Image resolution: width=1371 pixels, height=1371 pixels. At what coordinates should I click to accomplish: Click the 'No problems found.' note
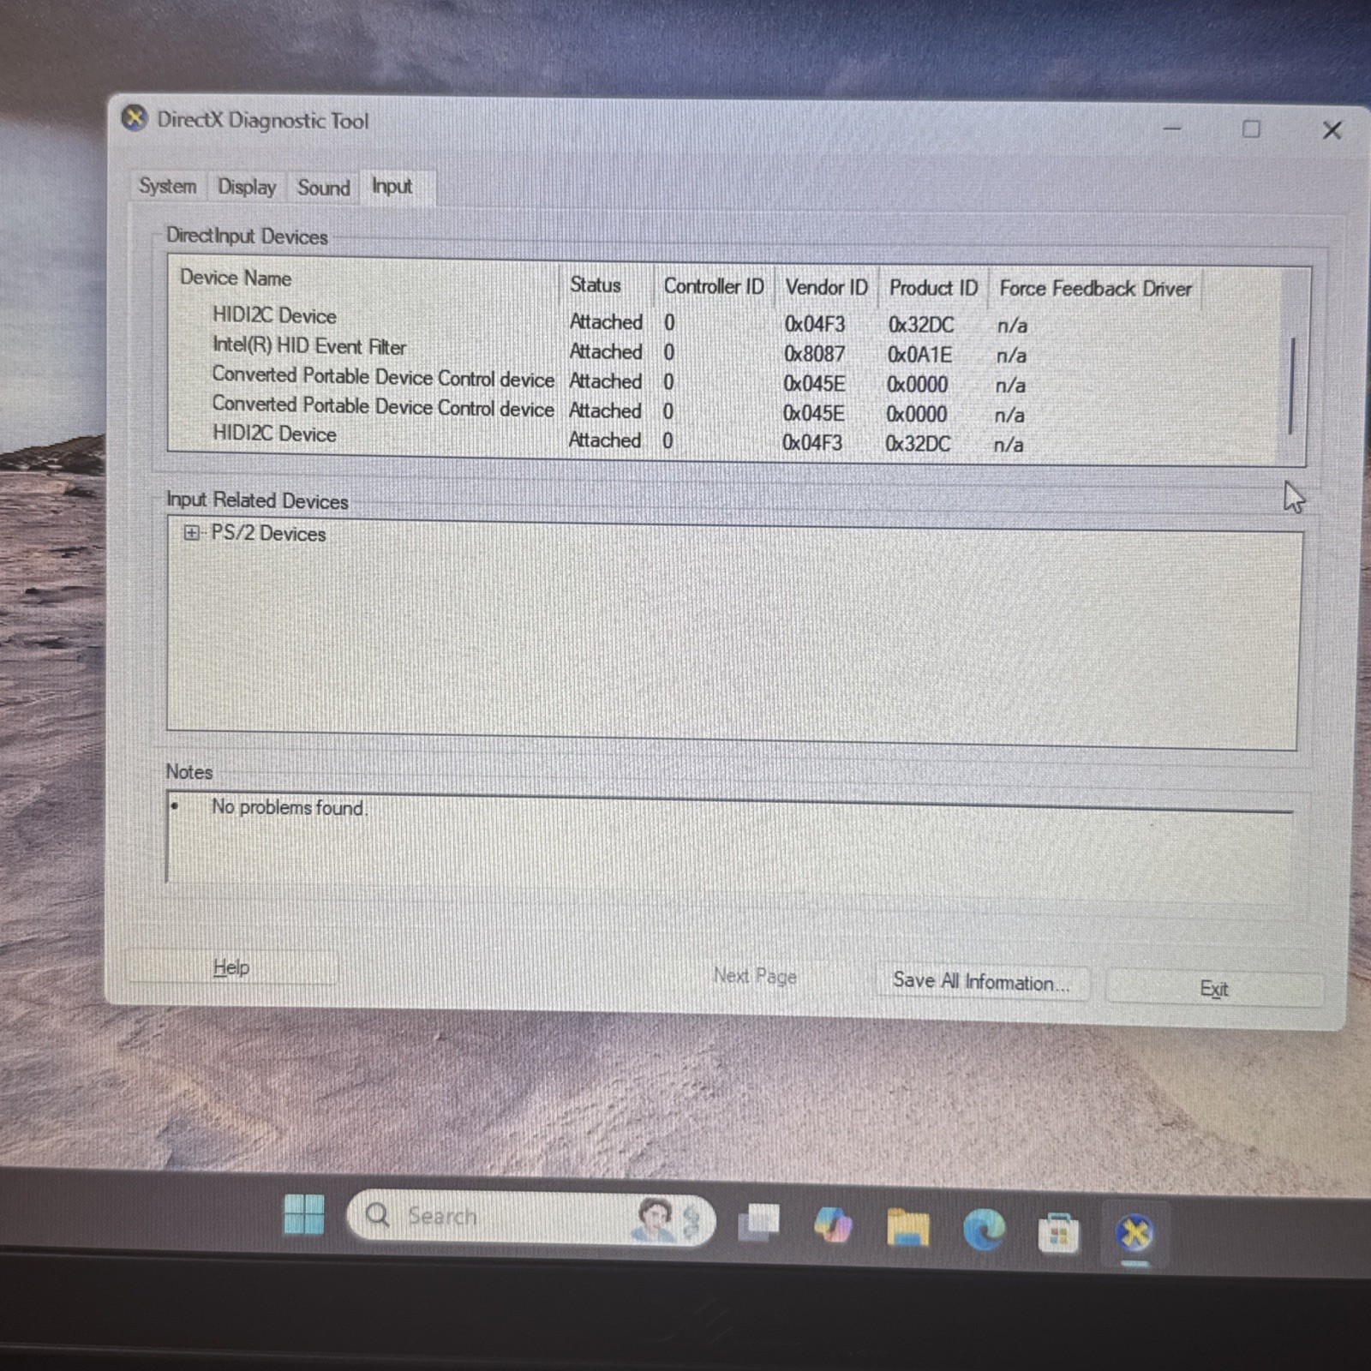click(290, 807)
